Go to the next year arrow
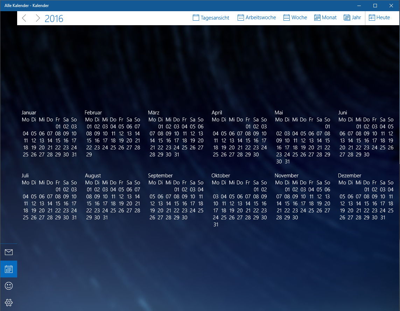 (37, 18)
